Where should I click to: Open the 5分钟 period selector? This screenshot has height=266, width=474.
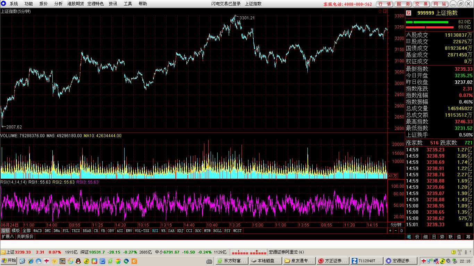point(396,224)
